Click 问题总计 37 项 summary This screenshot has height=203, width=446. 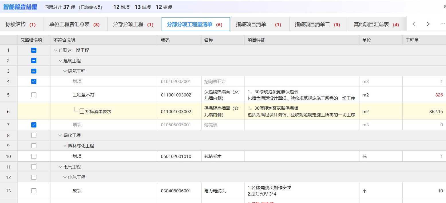coord(60,7)
